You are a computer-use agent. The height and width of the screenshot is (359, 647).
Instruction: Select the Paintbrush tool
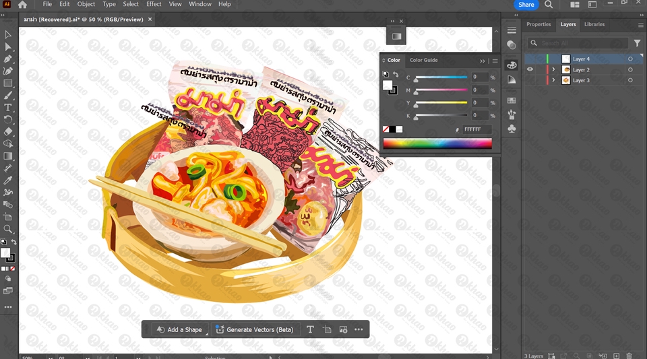[7, 95]
